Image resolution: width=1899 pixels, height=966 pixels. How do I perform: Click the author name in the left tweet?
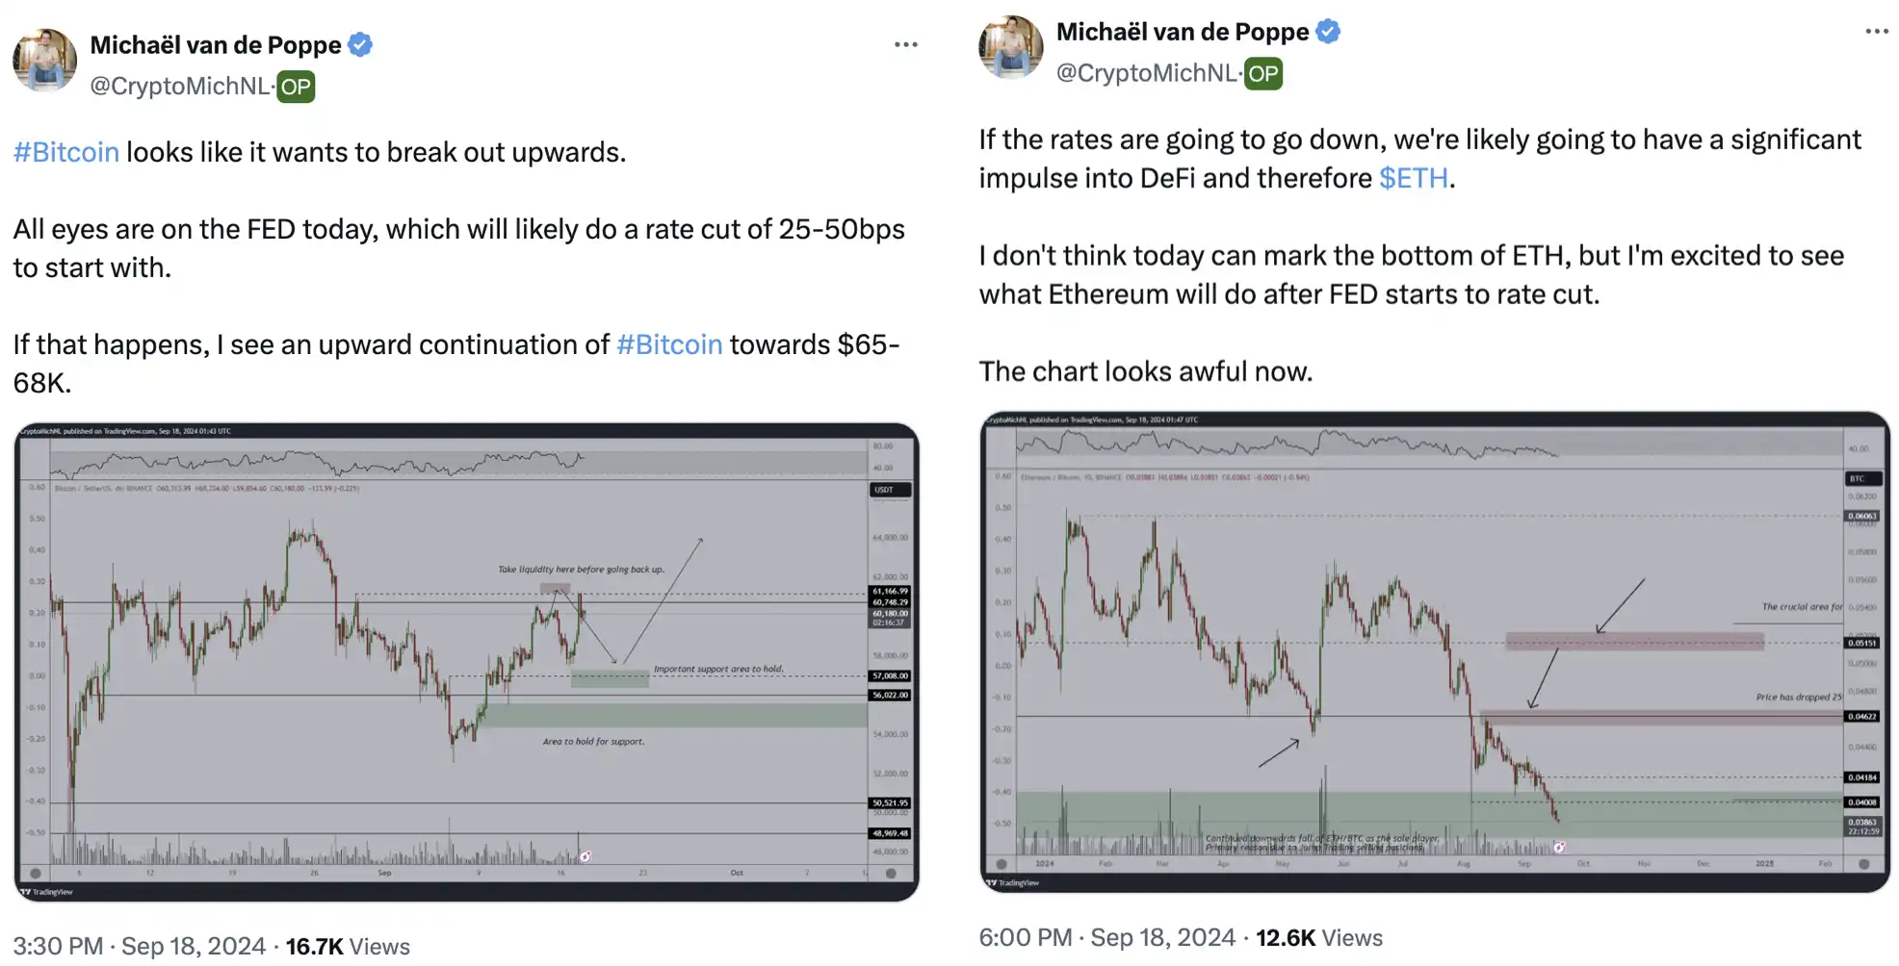216,45
